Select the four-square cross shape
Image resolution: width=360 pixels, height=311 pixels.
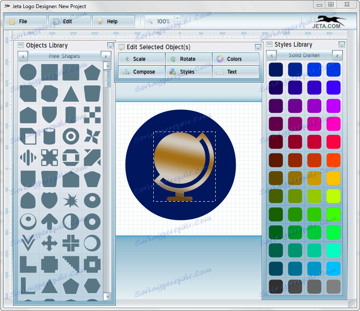tap(71, 243)
